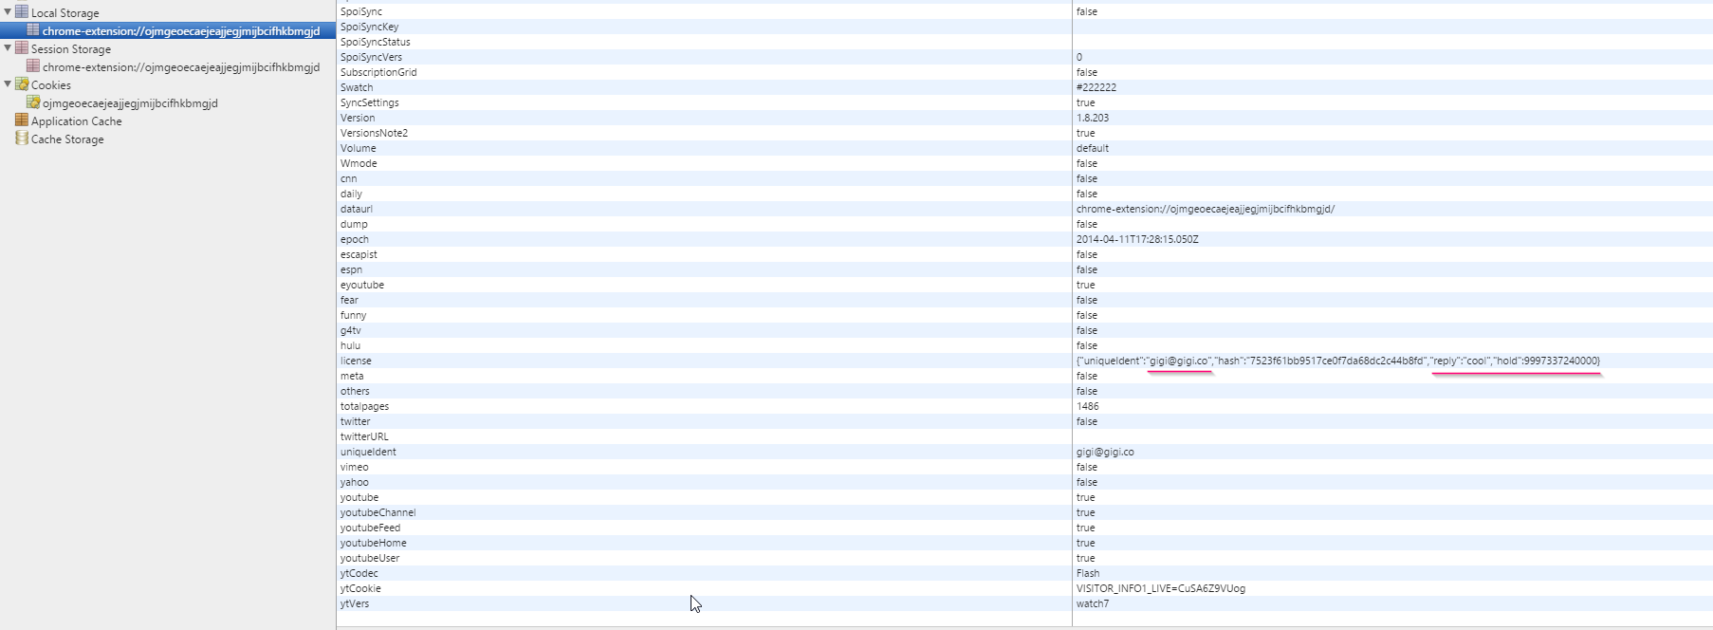Screen dimensions: 1713x630
Task: Select the espn key
Action: [351, 269]
